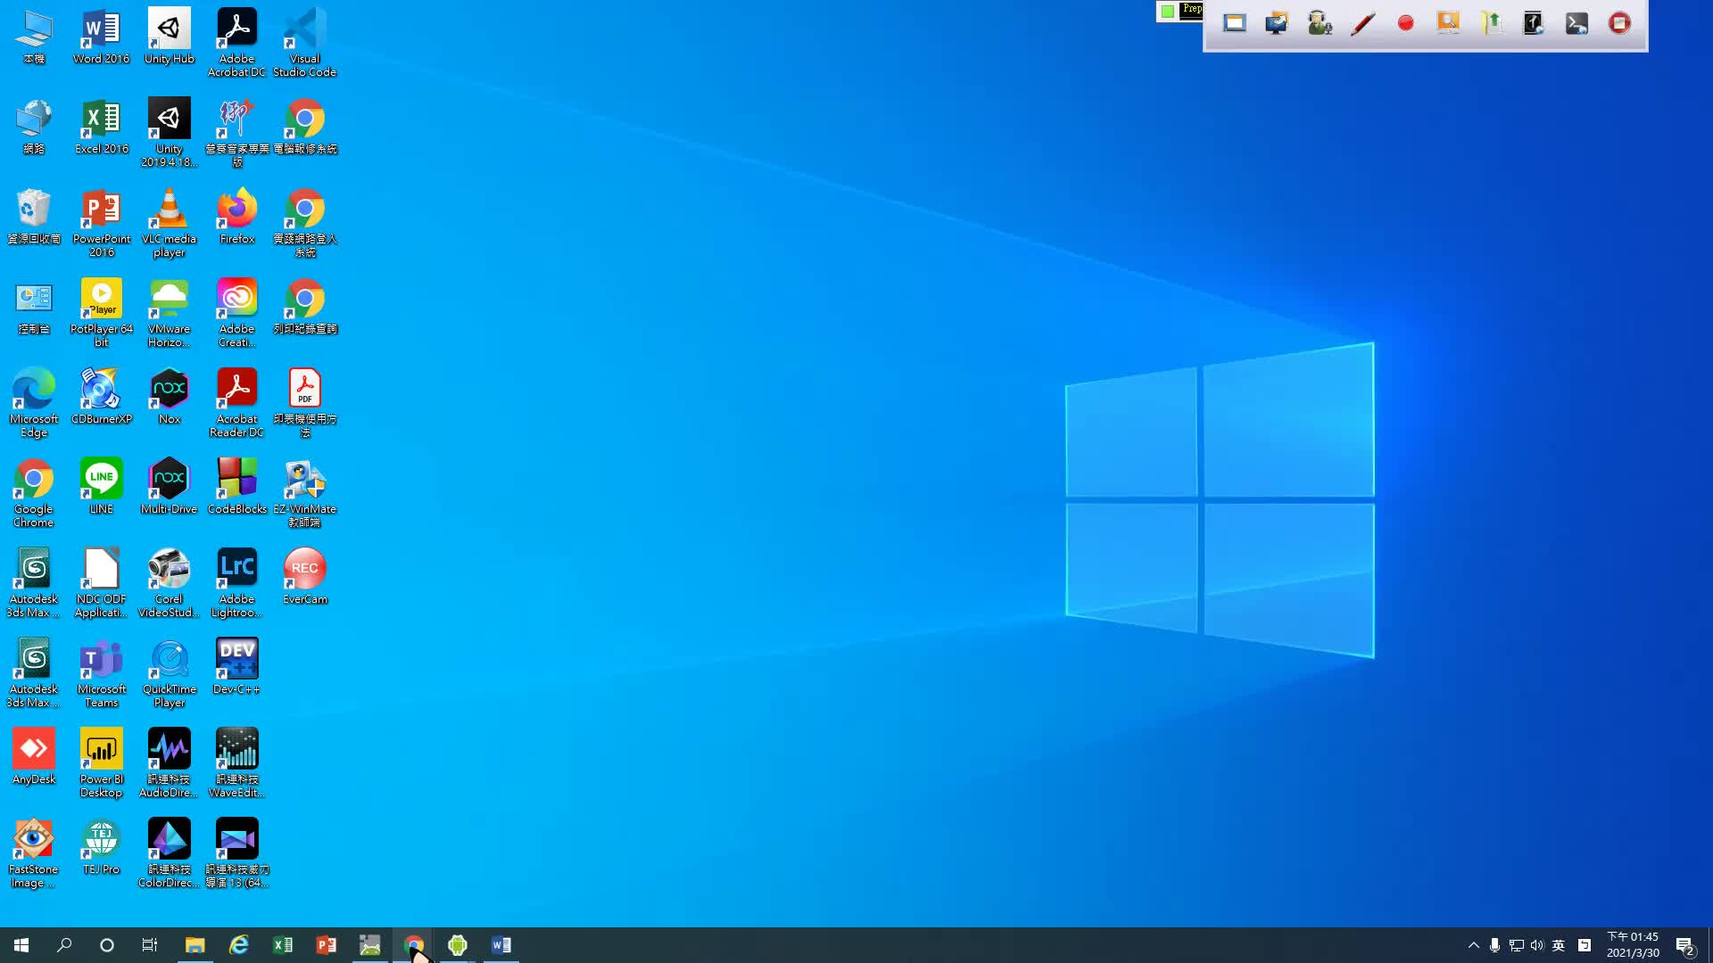Open Task View on taskbar
The width and height of the screenshot is (1713, 963).
point(150,945)
